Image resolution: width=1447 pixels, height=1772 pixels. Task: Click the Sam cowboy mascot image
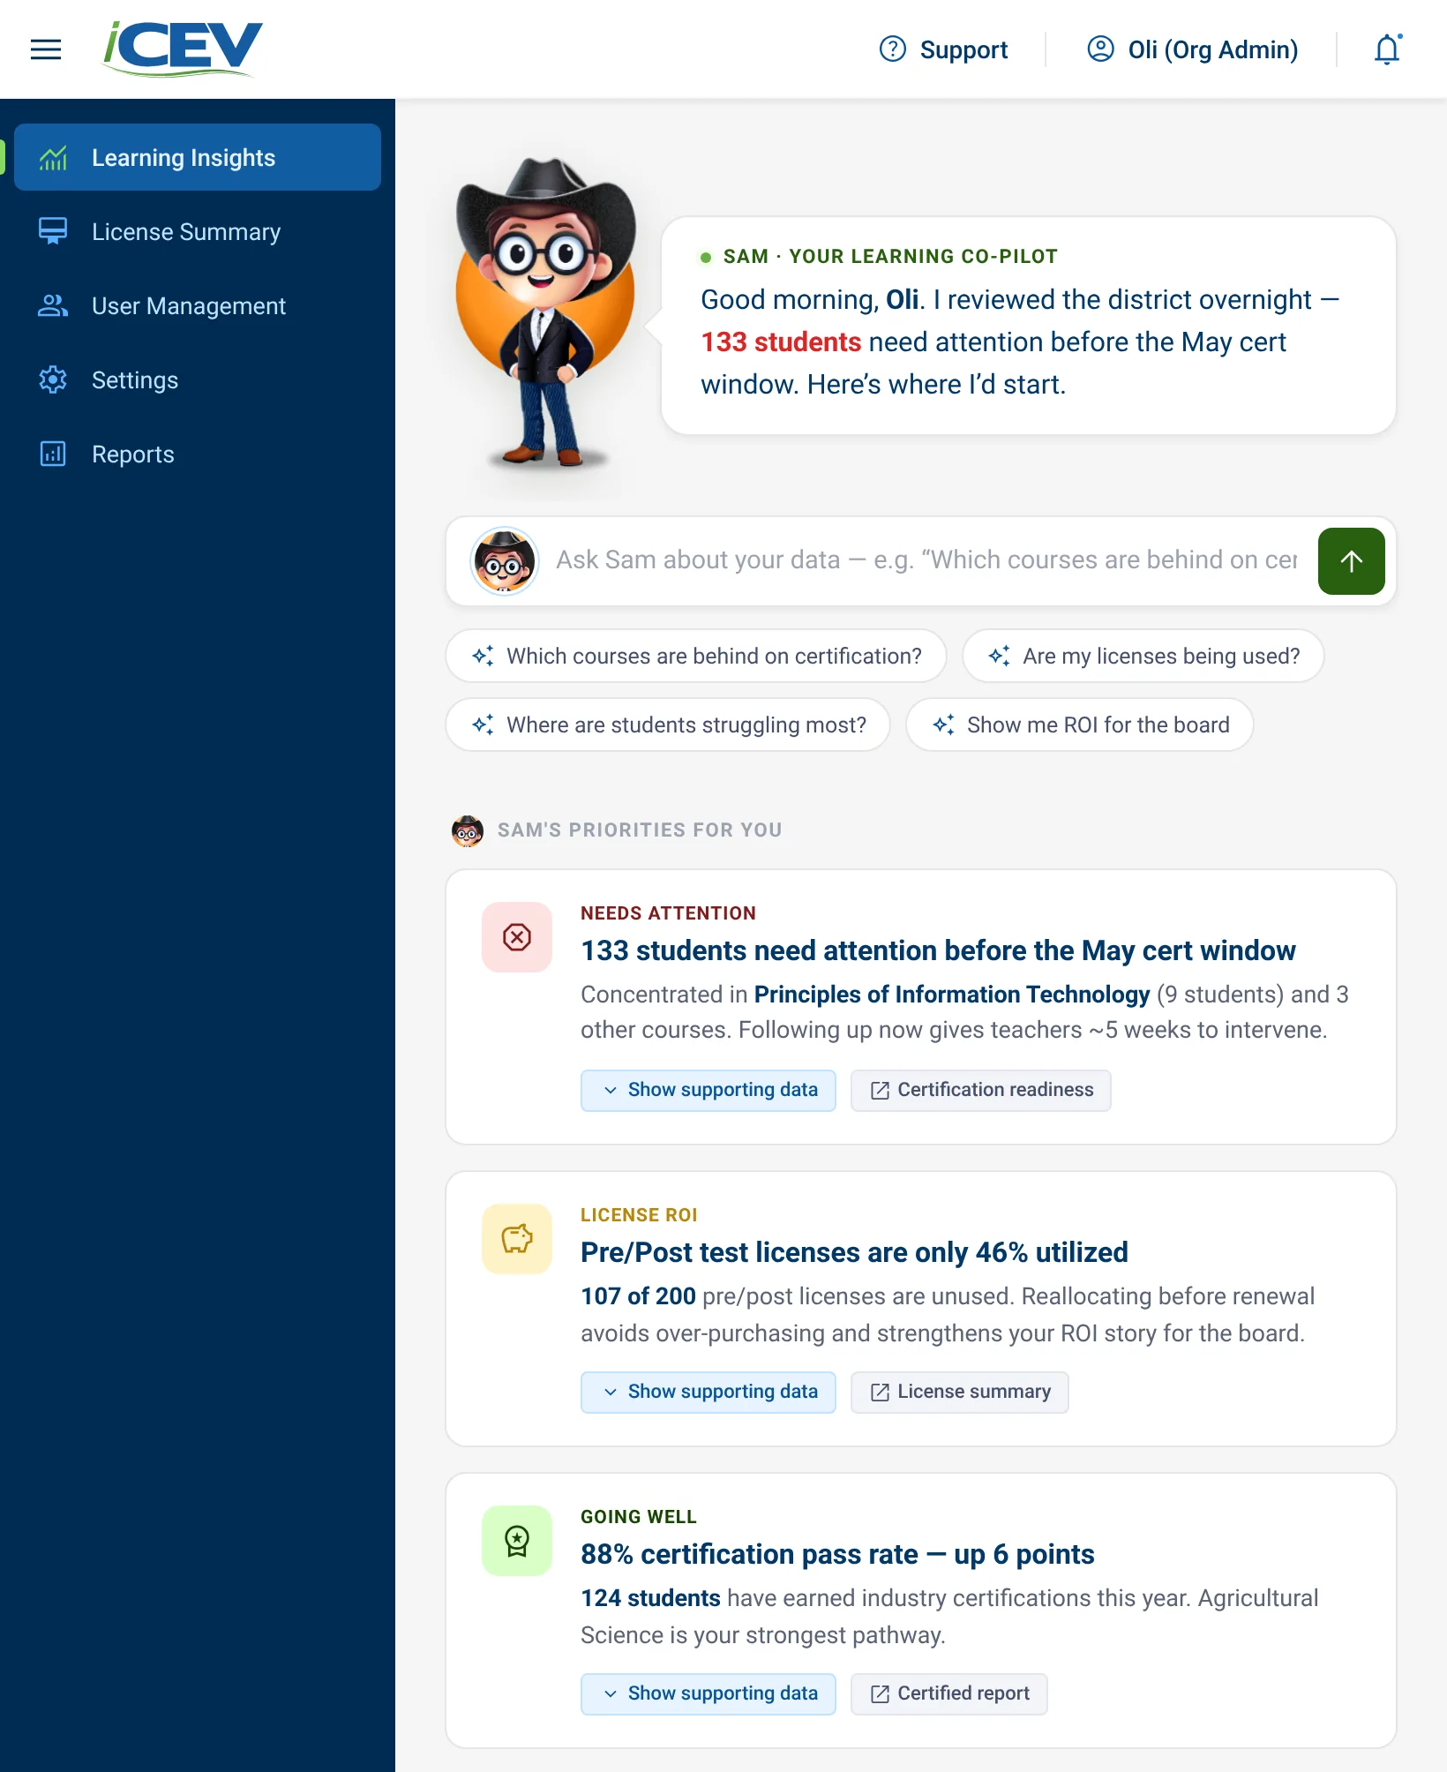[545, 313]
